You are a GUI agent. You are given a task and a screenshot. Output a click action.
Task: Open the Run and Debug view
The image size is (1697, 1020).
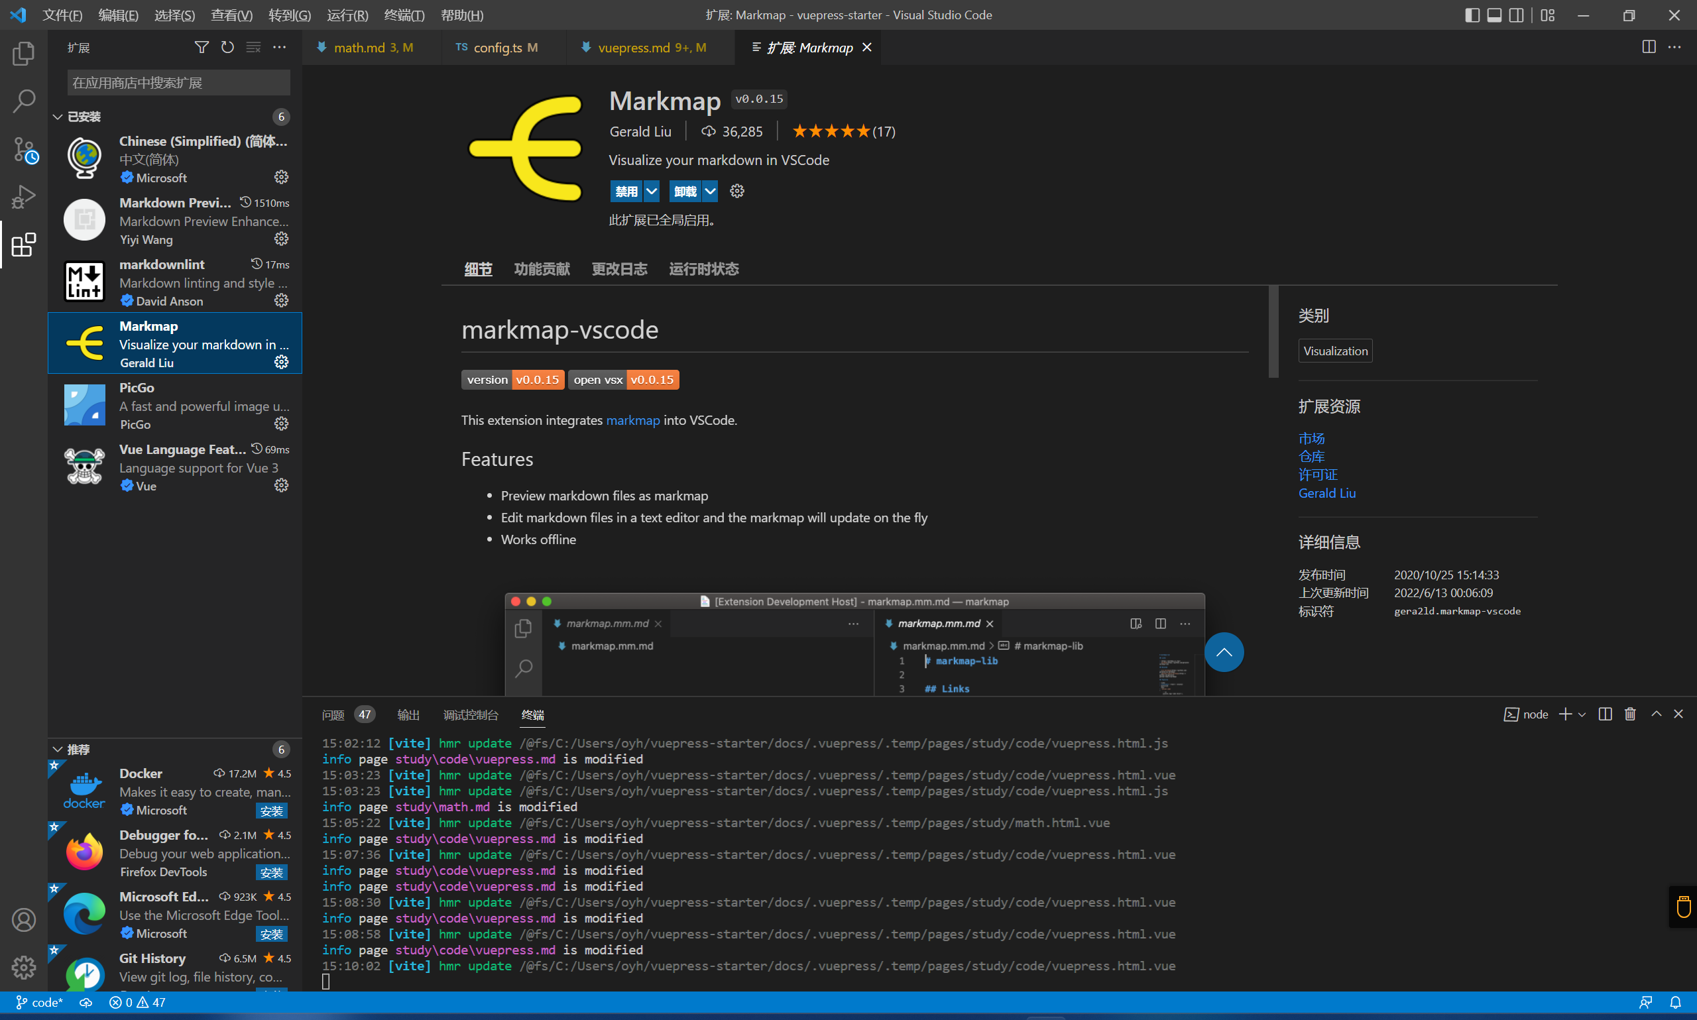23,198
